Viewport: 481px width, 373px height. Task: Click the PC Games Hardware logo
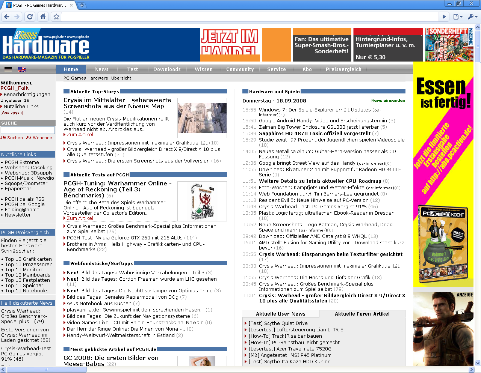(x=46, y=45)
